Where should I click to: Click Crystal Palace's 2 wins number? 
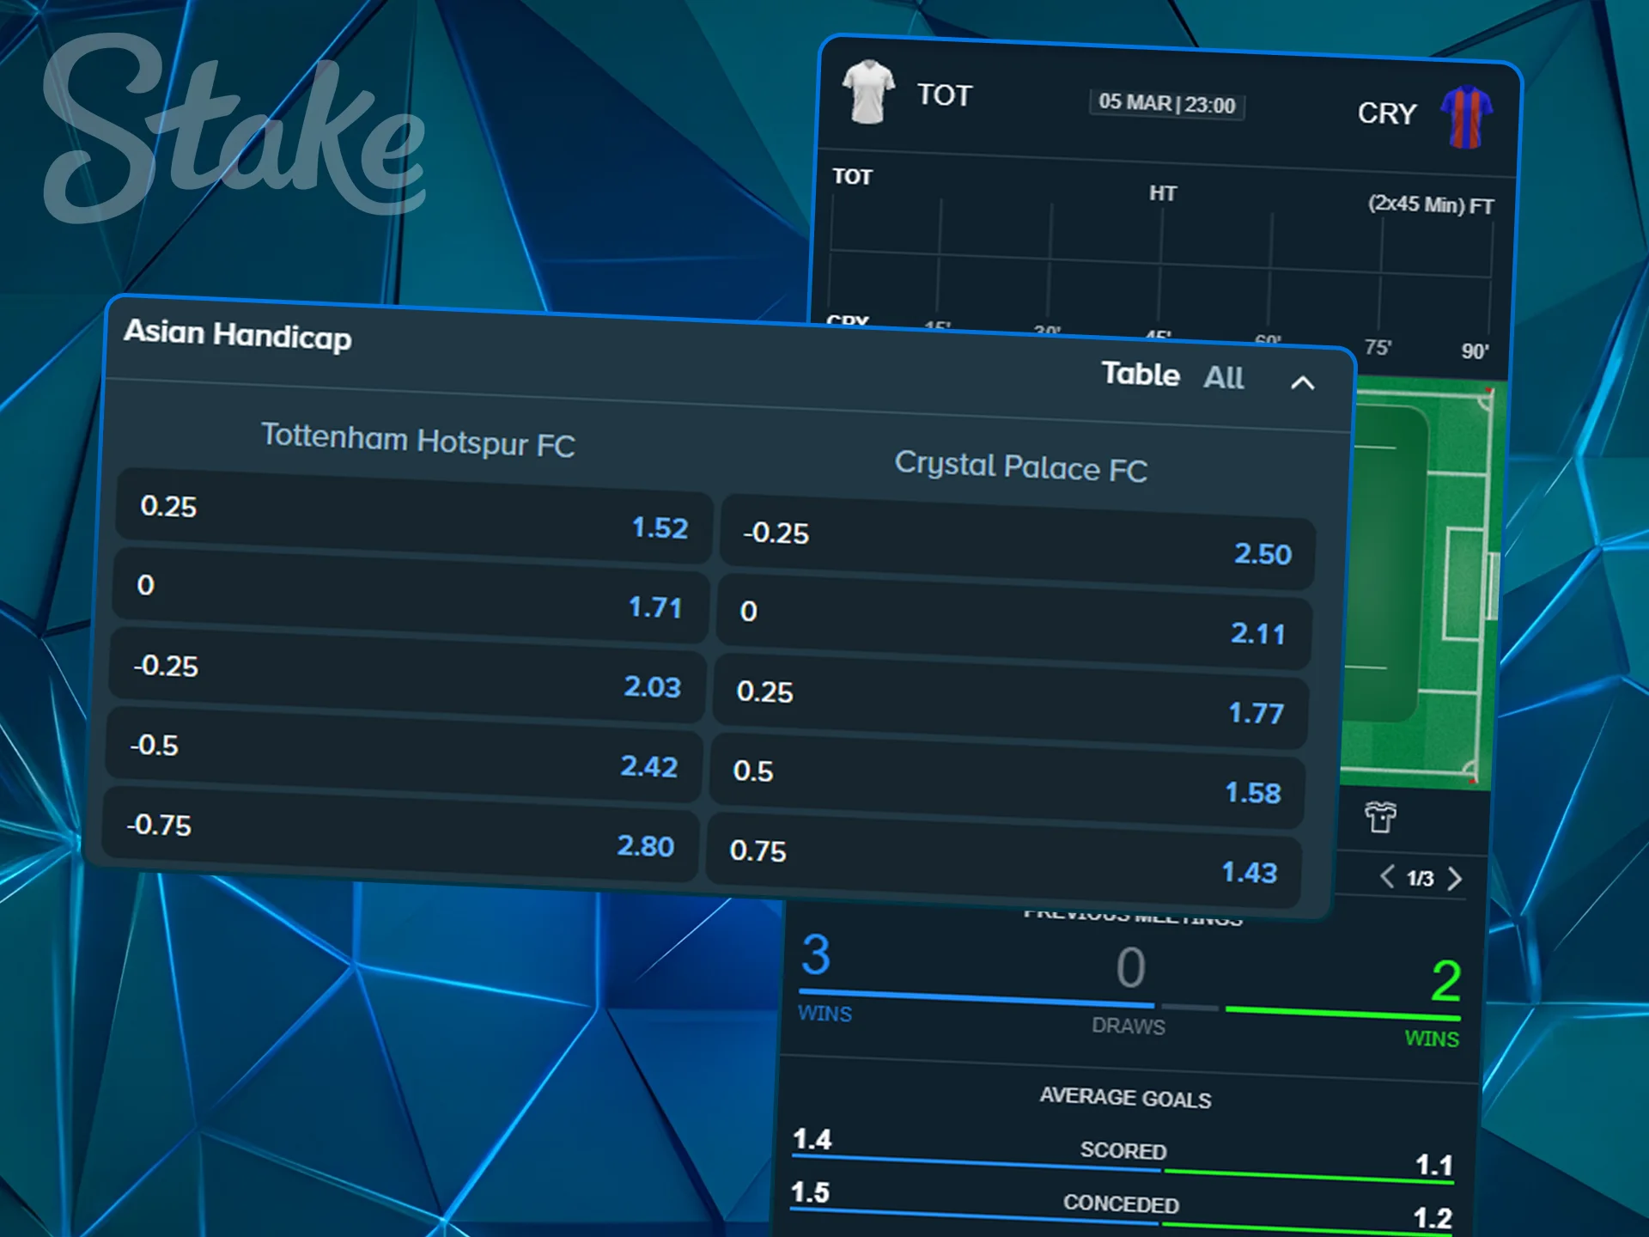[1445, 981]
